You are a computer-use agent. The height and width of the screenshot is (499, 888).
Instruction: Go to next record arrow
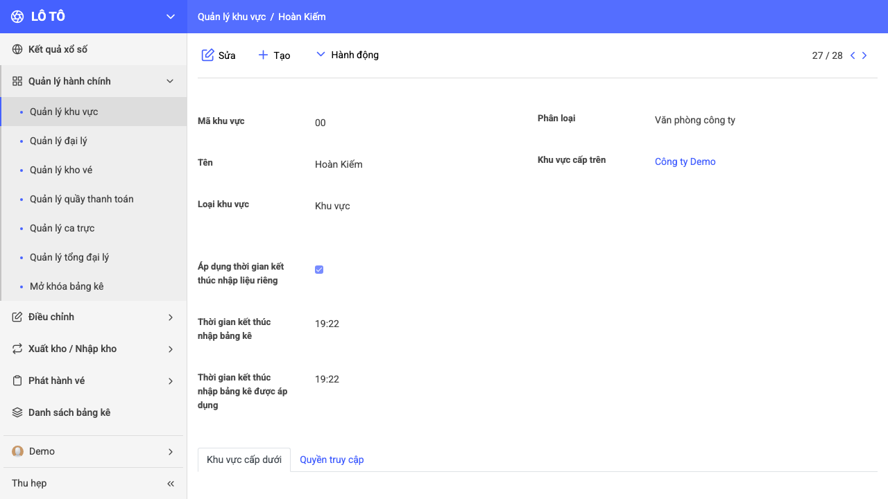point(864,55)
